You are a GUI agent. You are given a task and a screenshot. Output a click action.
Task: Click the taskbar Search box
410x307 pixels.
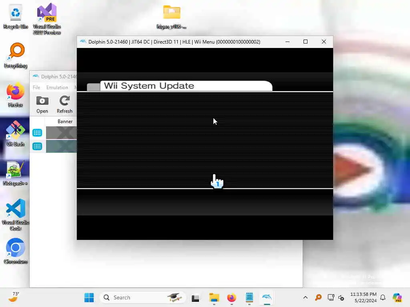point(143,297)
